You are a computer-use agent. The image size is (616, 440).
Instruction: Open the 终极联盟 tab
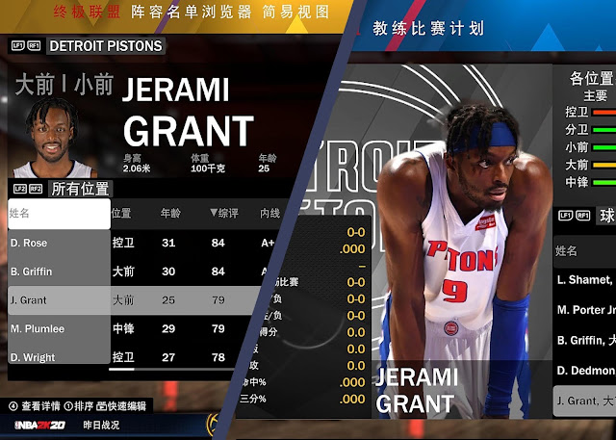point(87,13)
